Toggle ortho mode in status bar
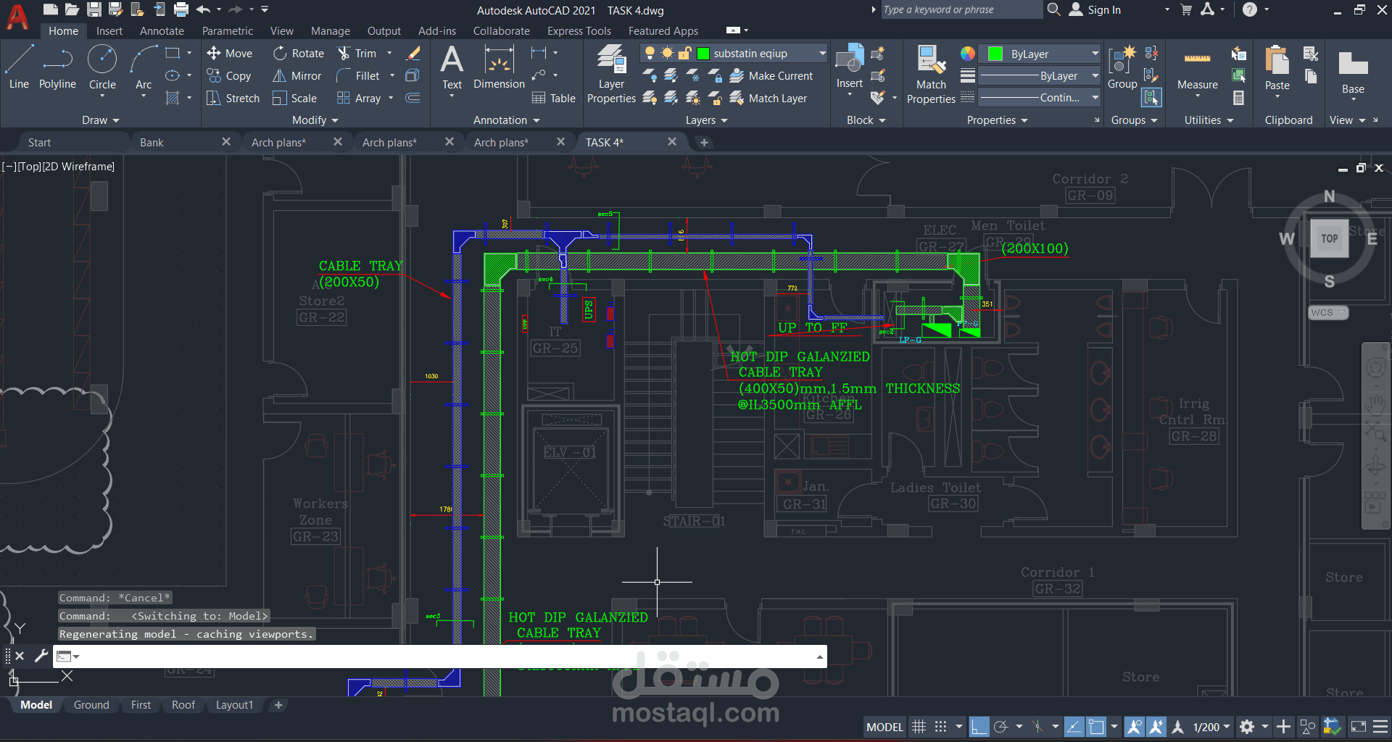1392x742 pixels. 979,726
